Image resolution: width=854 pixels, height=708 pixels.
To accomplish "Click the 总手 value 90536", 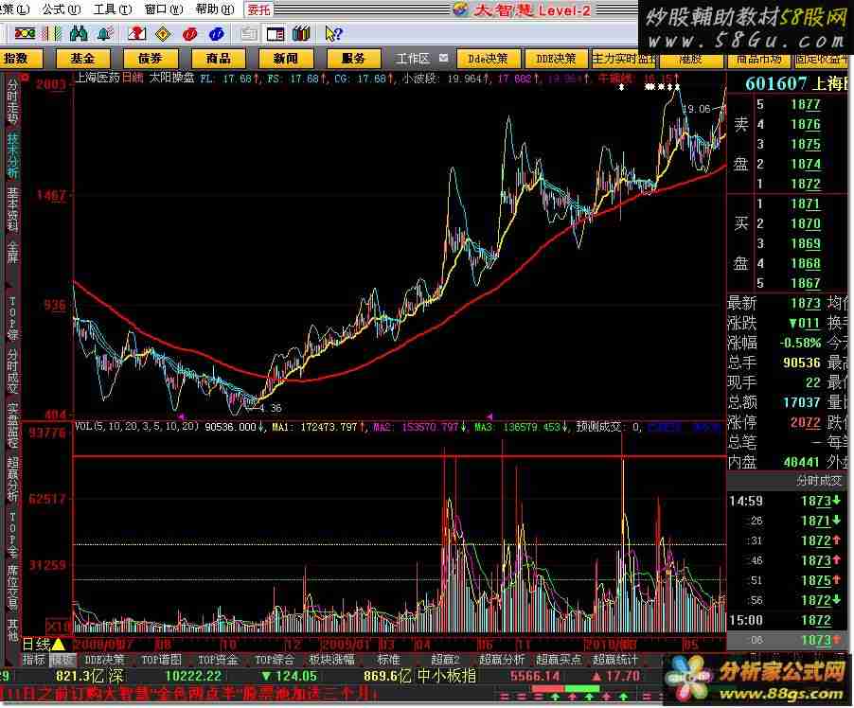I will pyautogui.click(x=802, y=363).
